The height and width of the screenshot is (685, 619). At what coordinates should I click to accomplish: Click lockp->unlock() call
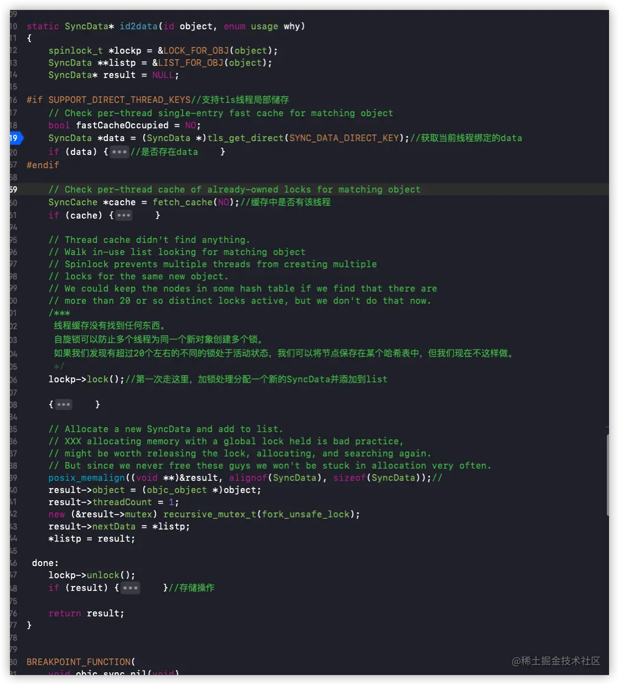coord(92,575)
